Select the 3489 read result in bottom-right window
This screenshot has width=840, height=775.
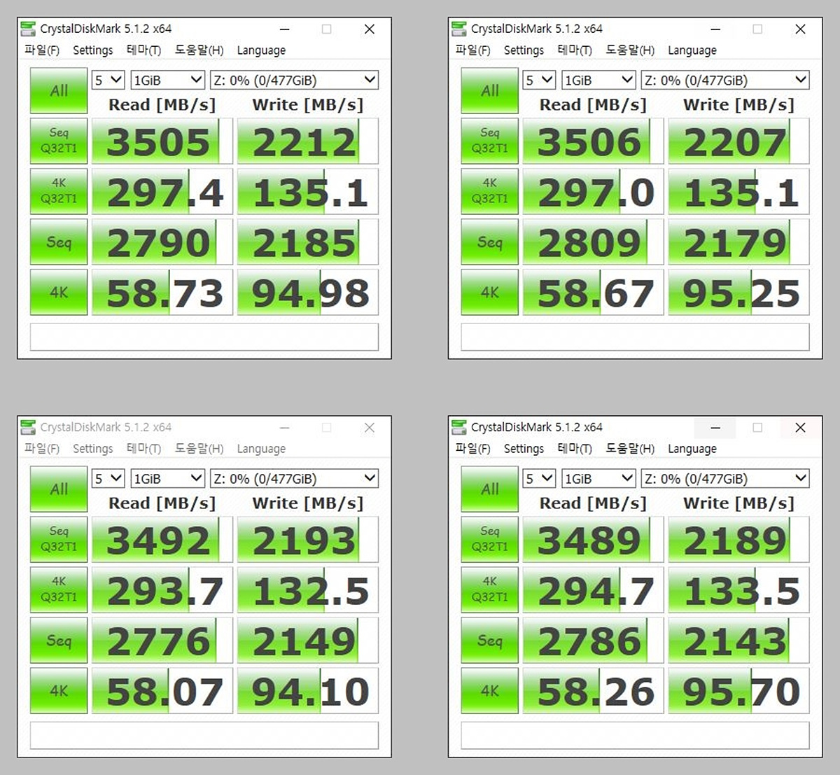click(x=594, y=540)
